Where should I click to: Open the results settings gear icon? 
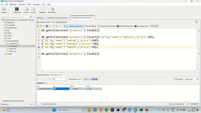198,79
